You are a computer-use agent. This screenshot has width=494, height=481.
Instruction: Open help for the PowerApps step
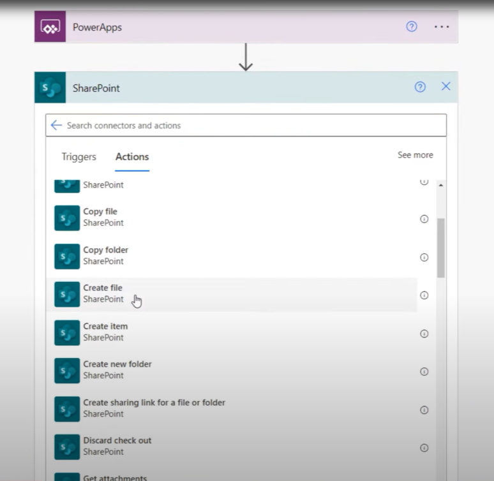click(412, 26)
